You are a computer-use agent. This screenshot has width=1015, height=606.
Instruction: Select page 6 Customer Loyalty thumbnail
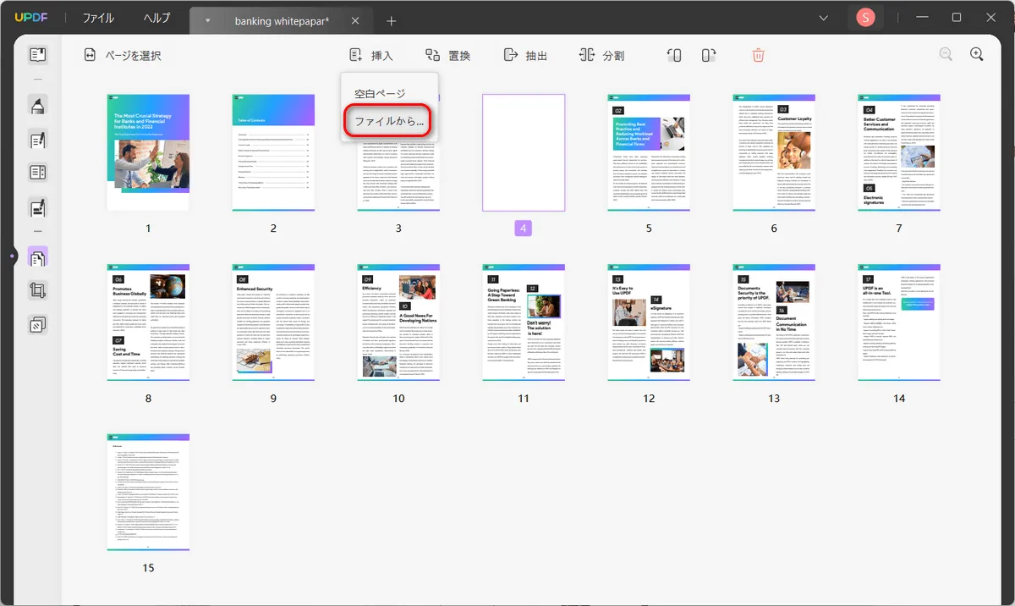[x=774, y=152]
